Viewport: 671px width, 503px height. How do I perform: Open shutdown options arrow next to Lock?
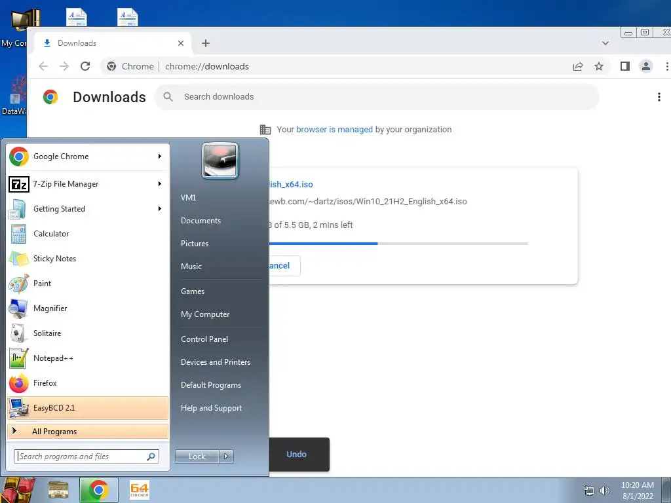pos(226,456)
